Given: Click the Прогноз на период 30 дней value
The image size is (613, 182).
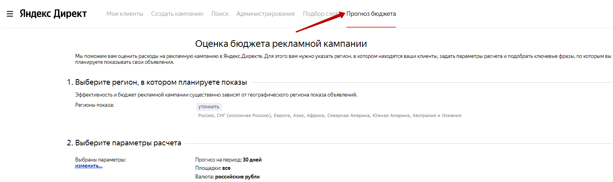Looking at the screenshot, I should [x=228, y=160].
